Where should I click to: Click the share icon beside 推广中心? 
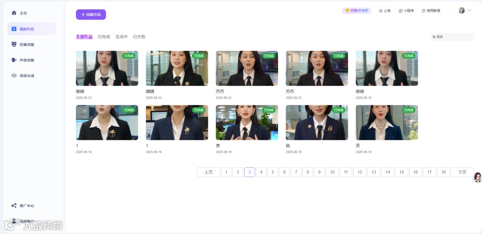coord(14,205)
